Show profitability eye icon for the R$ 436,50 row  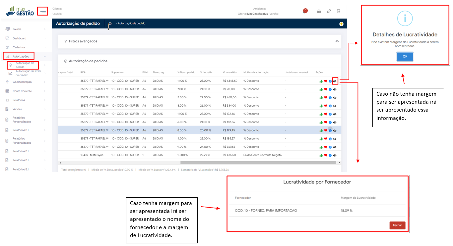(335, 156)
